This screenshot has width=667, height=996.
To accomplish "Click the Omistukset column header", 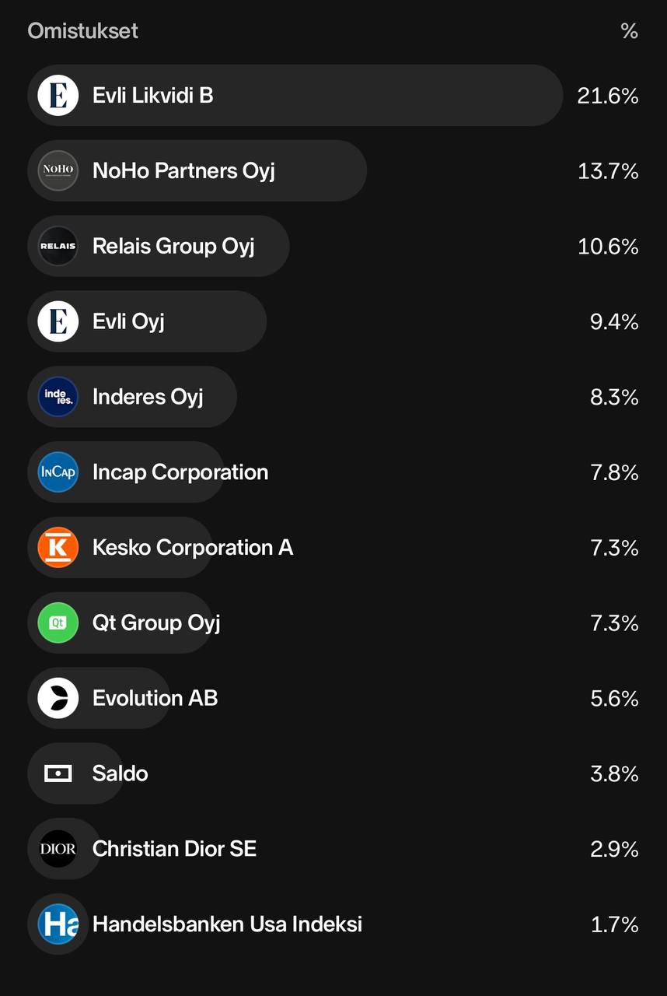I will pyautogui.click(x=83, y=31).
